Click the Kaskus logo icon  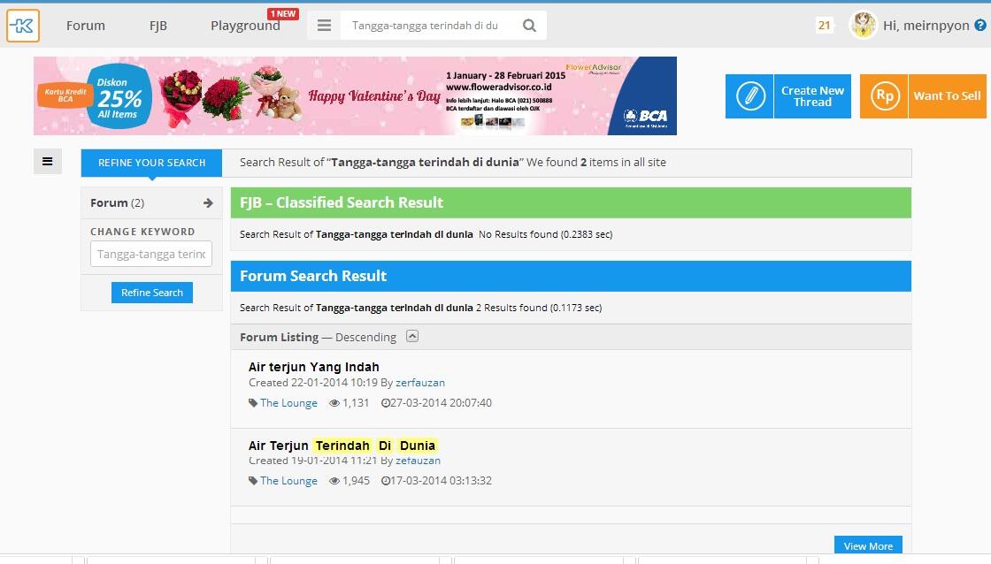(23, 26)
